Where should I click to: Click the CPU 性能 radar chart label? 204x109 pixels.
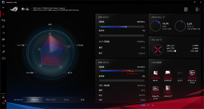click(x=21, y=45)
